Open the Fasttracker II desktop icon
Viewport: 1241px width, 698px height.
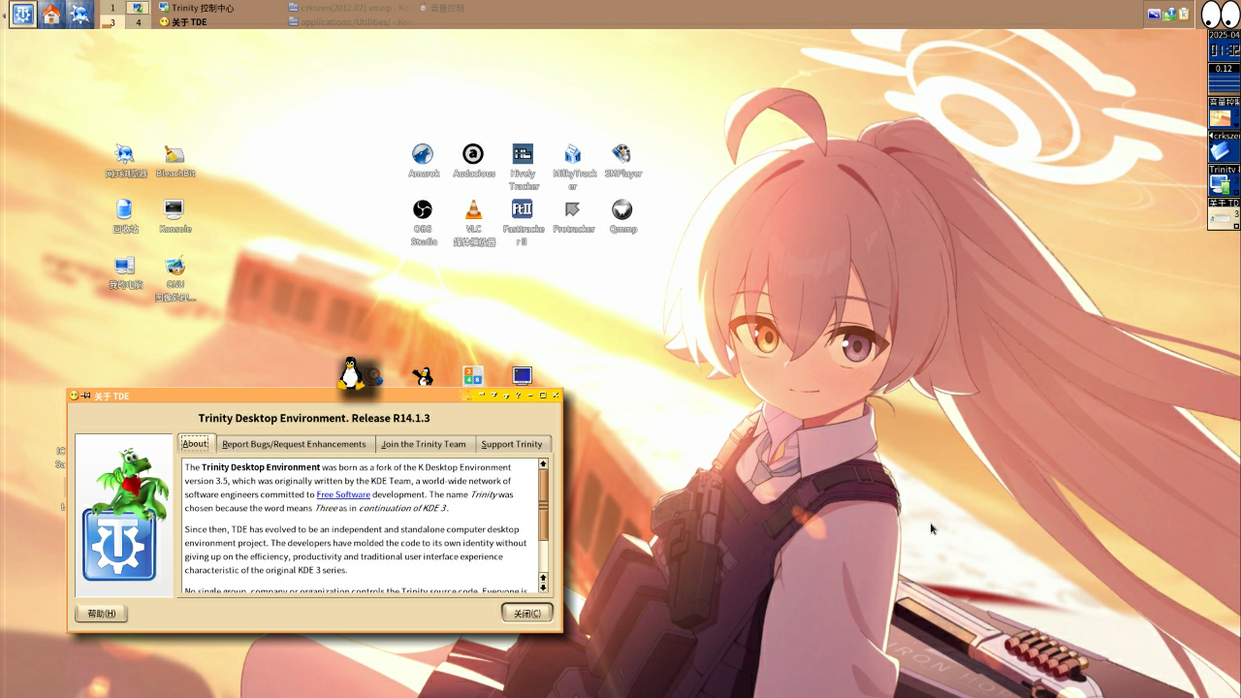[x=523, y=223]
